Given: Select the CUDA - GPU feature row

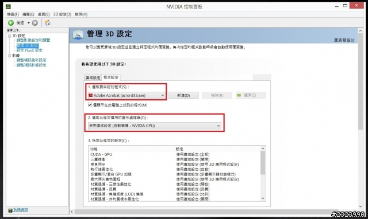Looking at the screenshot, I should click(175, 154).
